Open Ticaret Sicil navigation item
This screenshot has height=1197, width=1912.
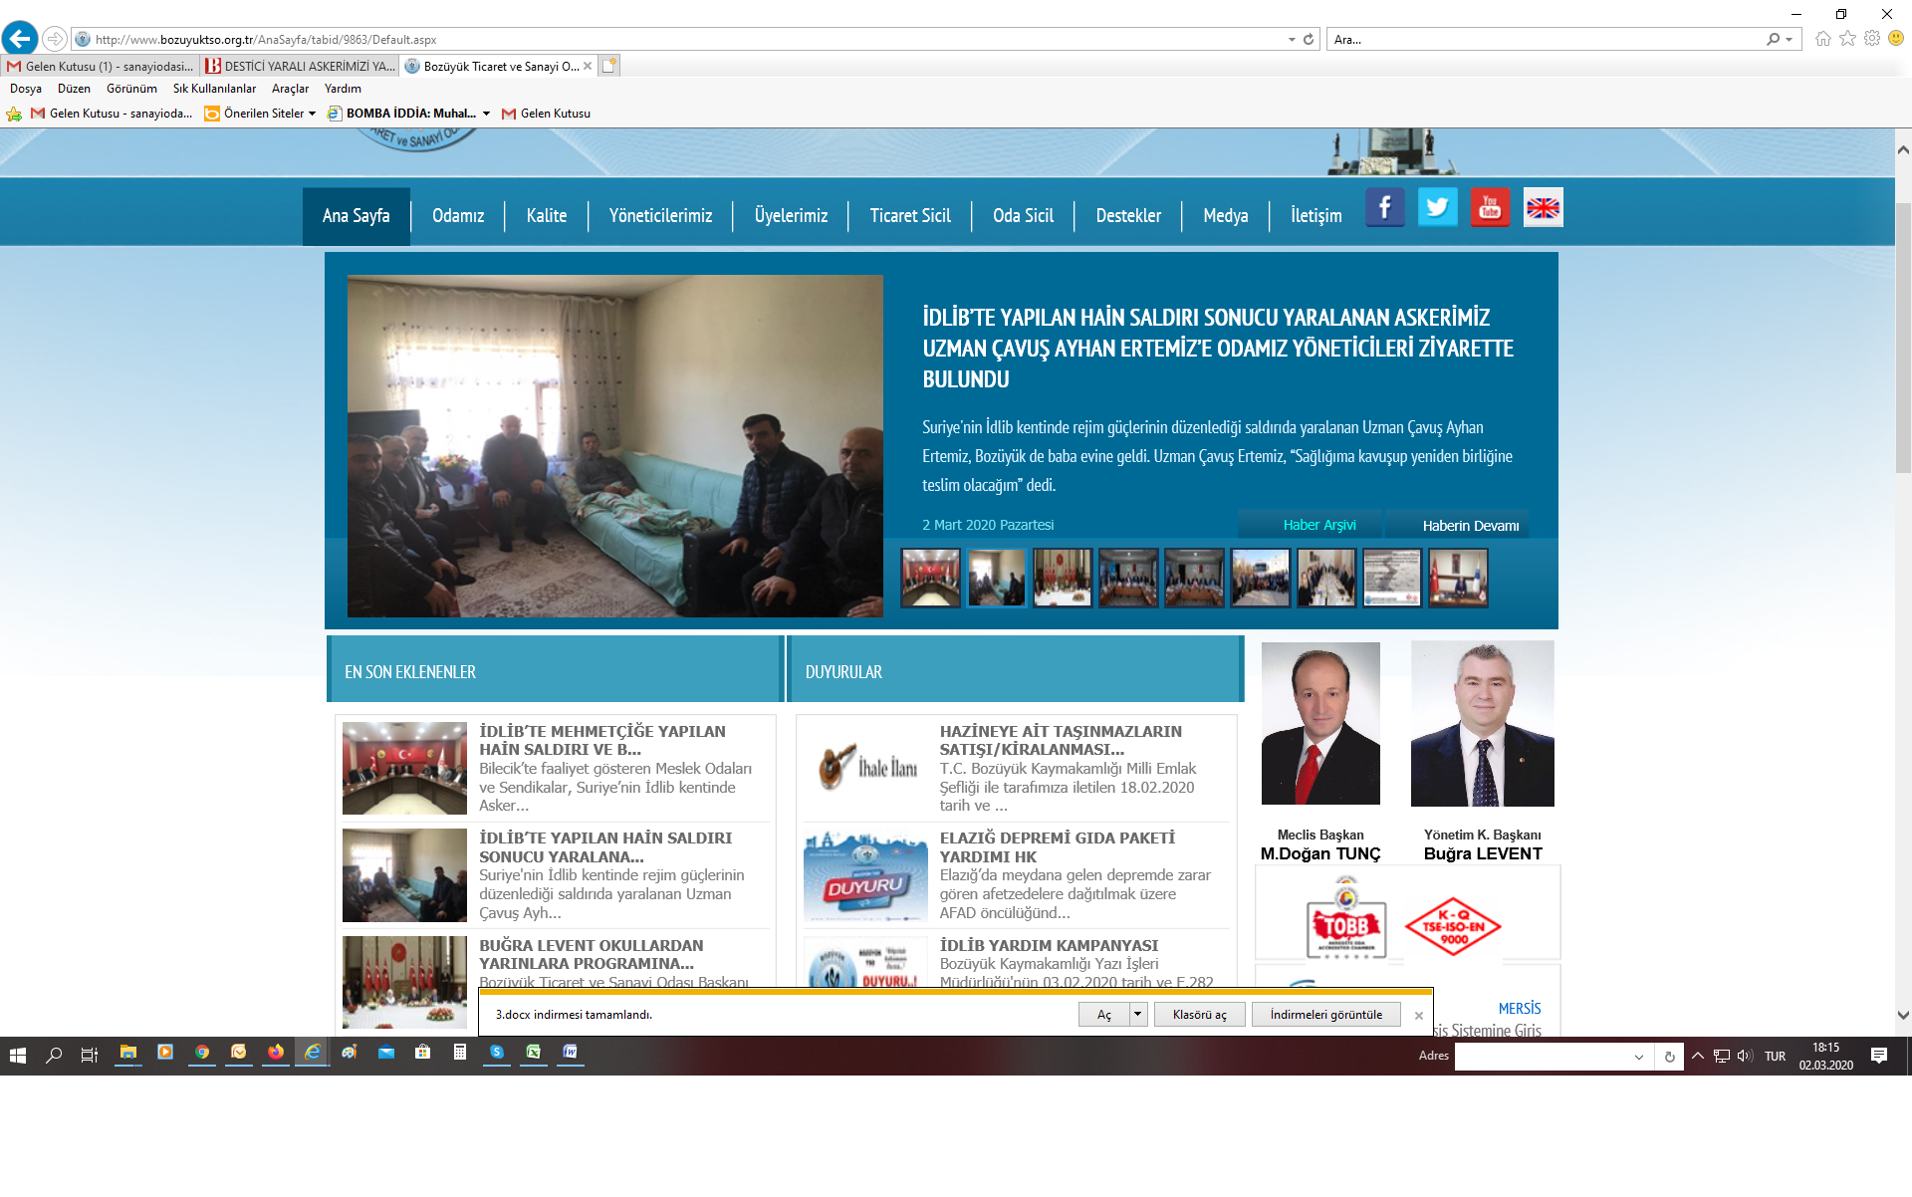click(910, 216)
